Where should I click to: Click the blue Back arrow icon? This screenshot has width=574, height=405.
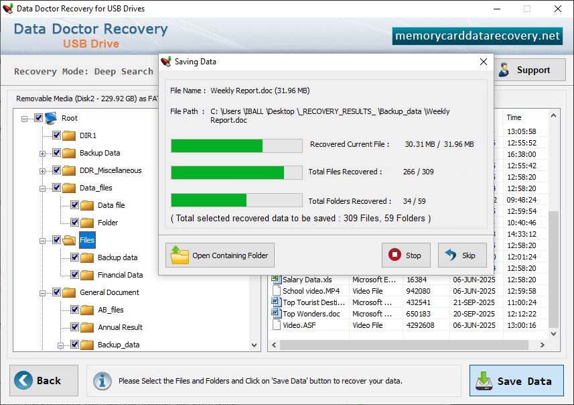click(x=23, y=380)
